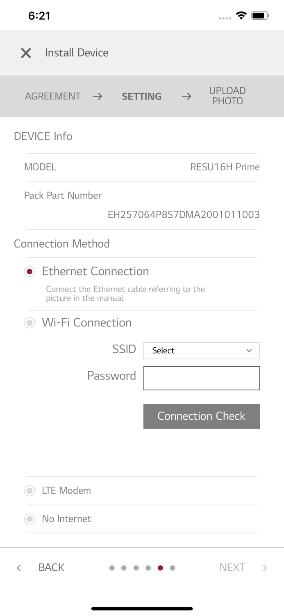Switch to the AGREEMENT step

pos(52,96)
